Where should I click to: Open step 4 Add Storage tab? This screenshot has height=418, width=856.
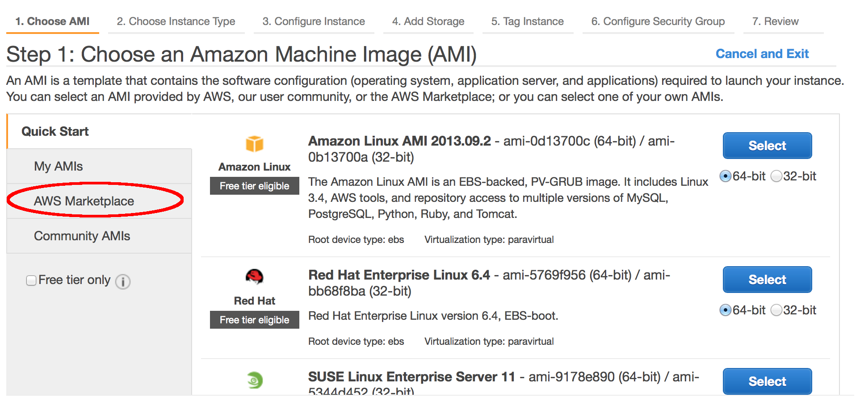(428, 21)
